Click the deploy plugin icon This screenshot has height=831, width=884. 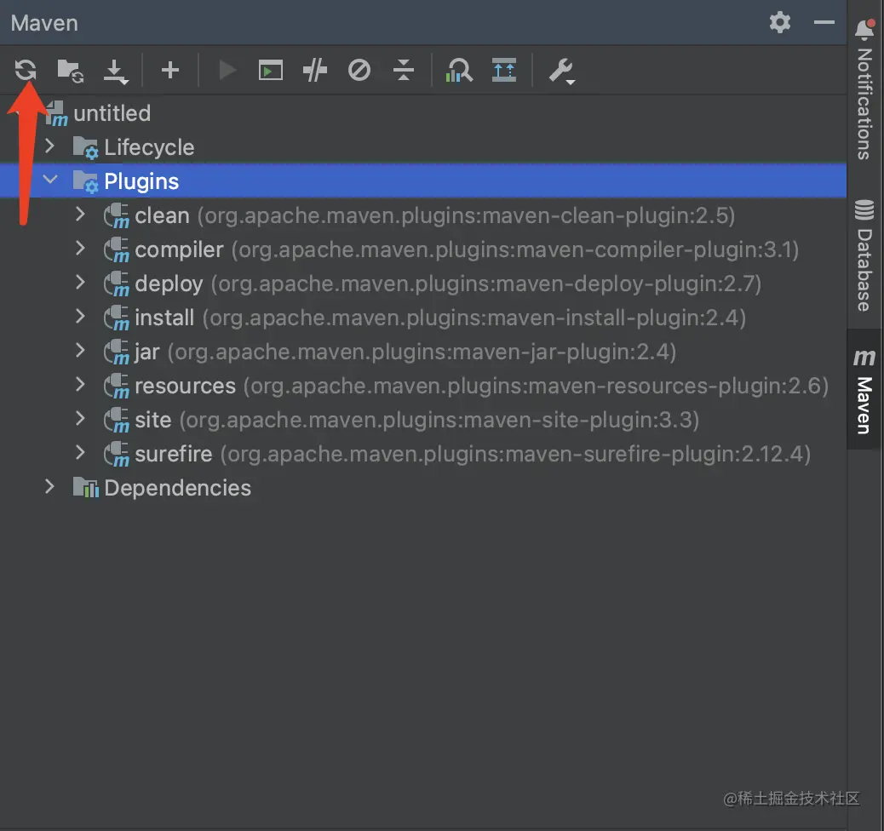(x=117, y=284)
